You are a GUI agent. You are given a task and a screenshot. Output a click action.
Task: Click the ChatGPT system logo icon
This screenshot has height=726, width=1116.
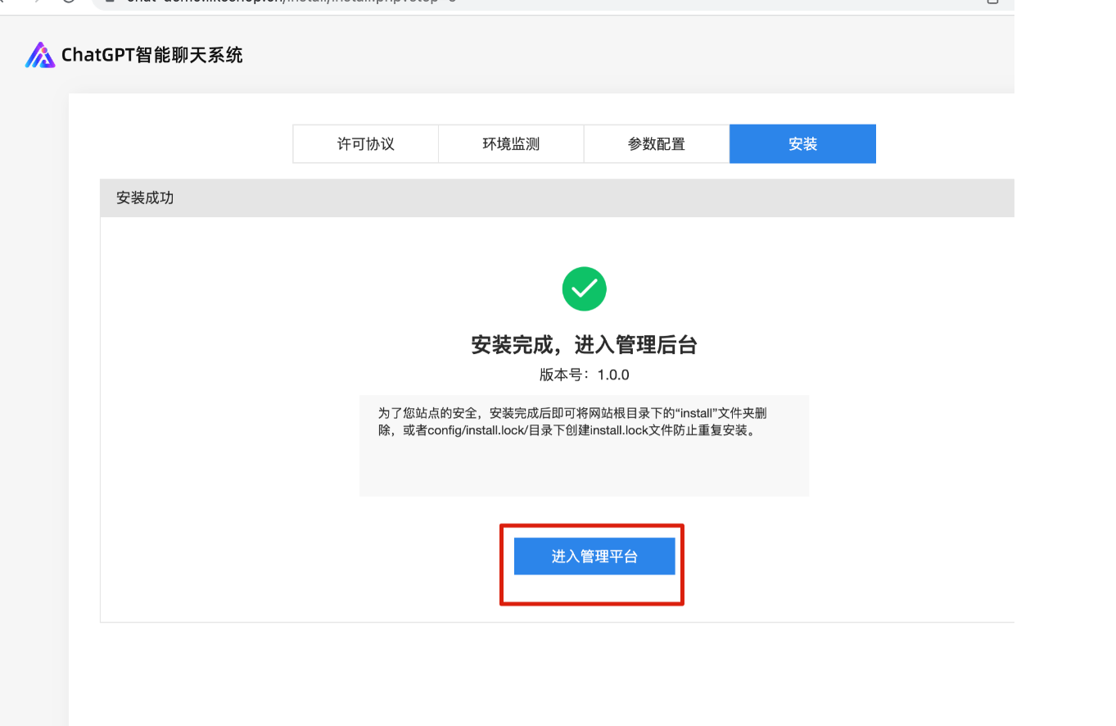click(39, 55)
